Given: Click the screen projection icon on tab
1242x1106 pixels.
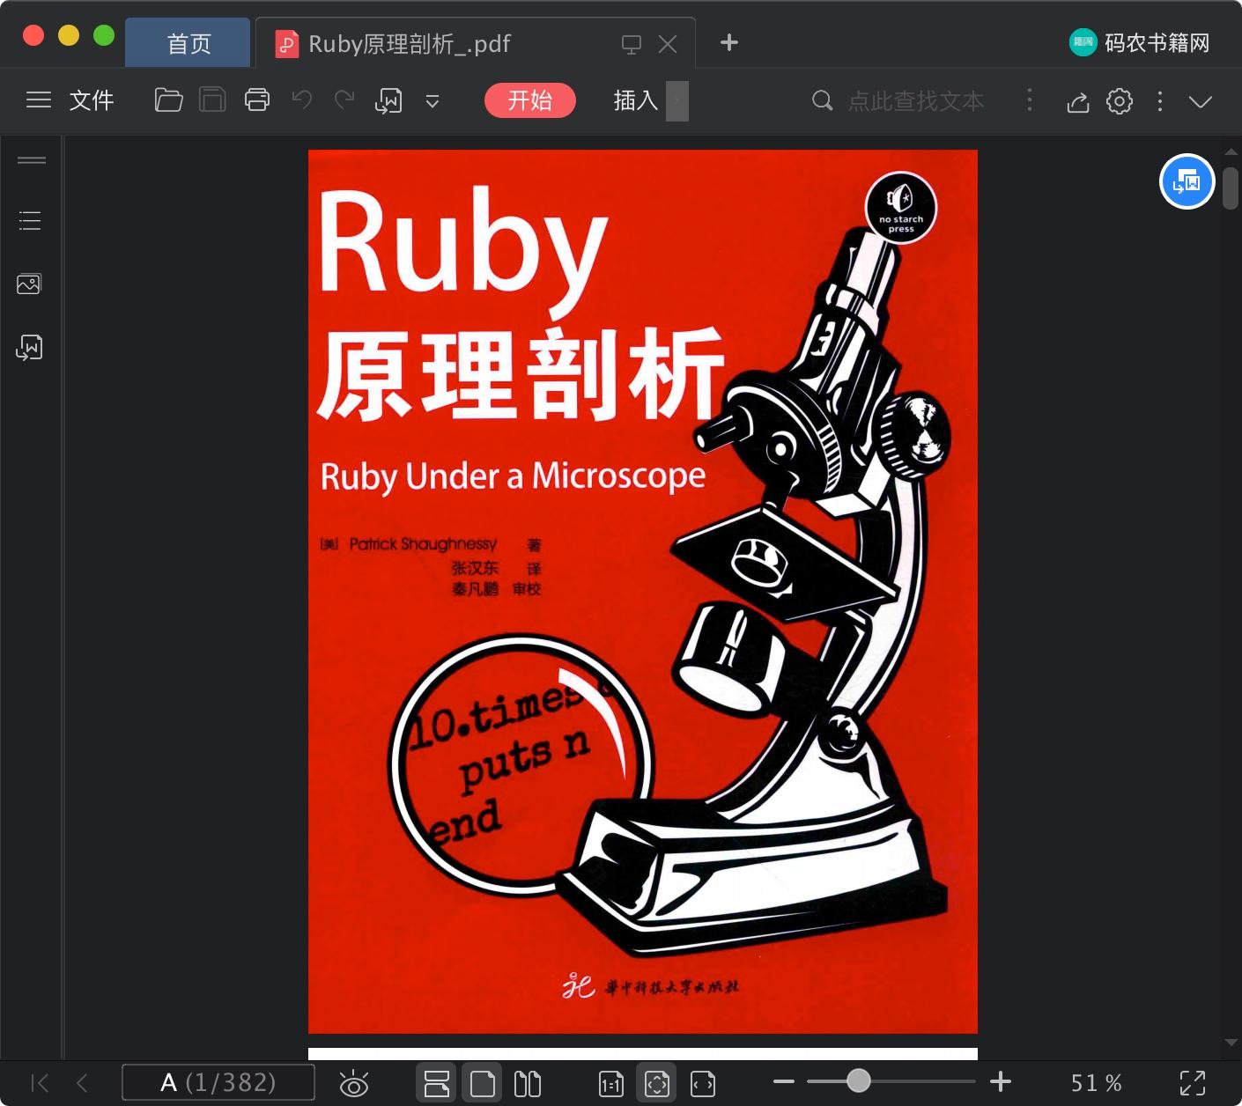Looking at the screenshot, I should tap(632, 44).
